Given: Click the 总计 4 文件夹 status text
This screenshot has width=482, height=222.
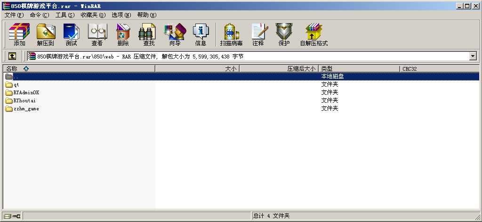Looking at the screenshot, I should click(x=271, y=216).
